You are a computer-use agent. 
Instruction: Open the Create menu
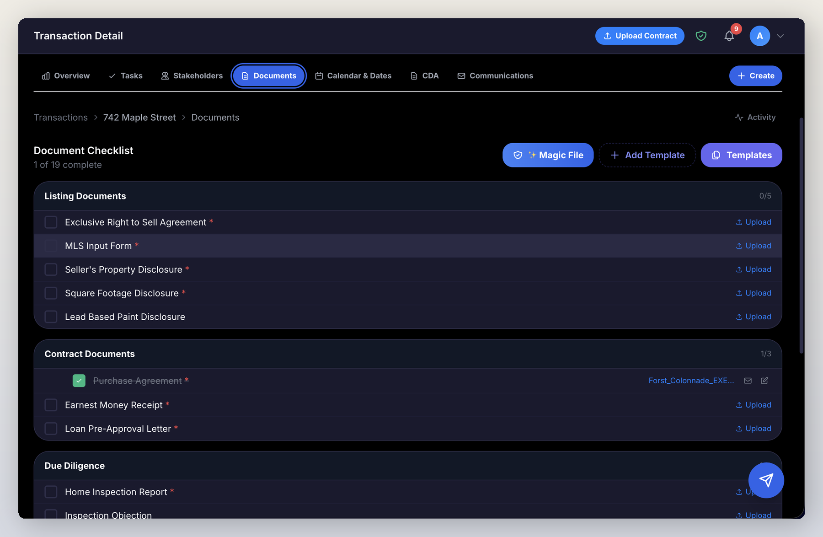(x=755, y=75)
